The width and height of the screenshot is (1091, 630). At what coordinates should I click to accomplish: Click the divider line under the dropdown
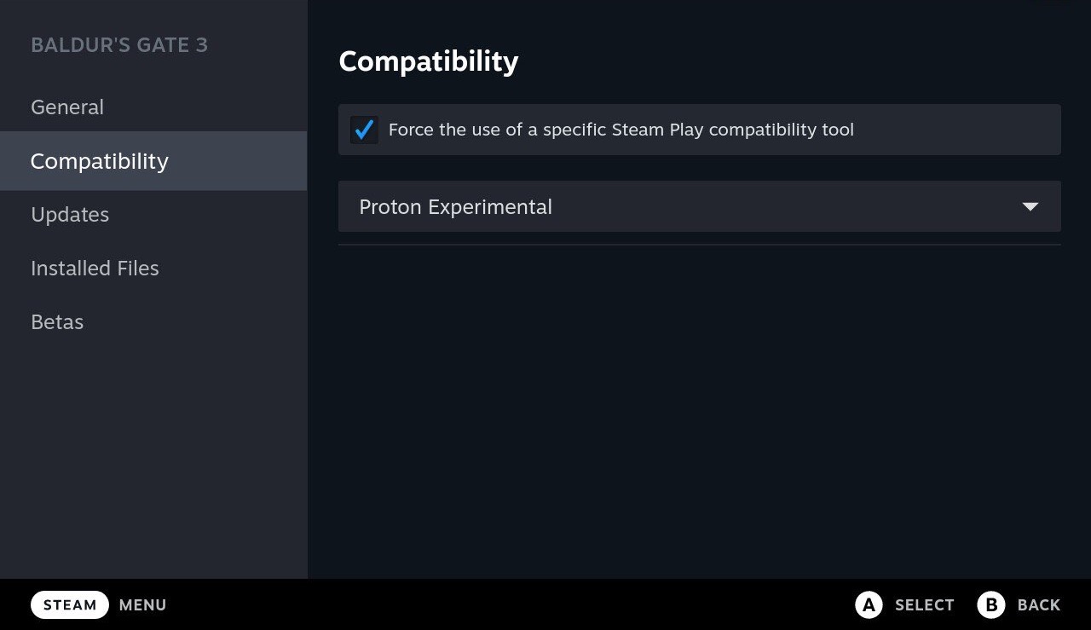pos(699,245)
